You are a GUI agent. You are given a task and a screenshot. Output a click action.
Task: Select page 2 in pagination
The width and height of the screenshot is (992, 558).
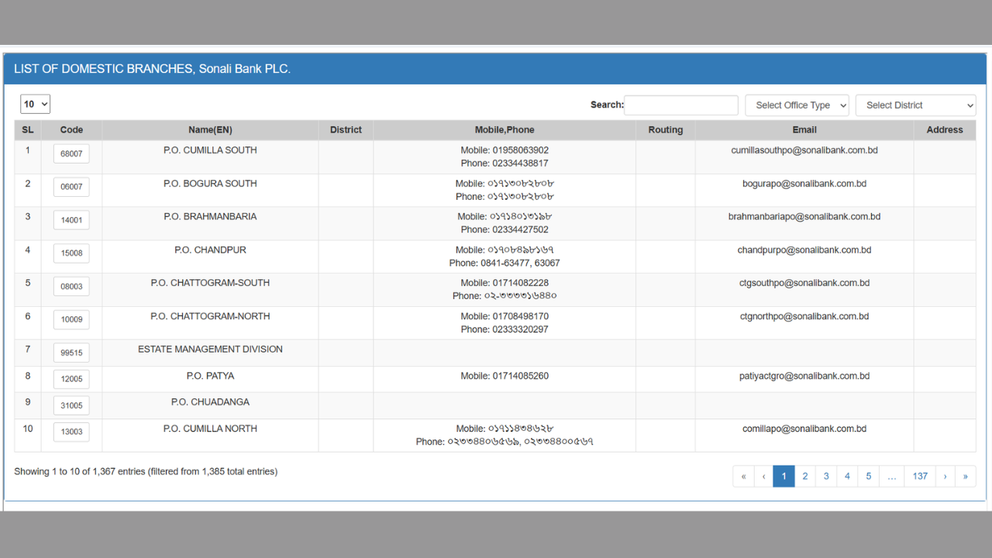[x=804, y=476]
